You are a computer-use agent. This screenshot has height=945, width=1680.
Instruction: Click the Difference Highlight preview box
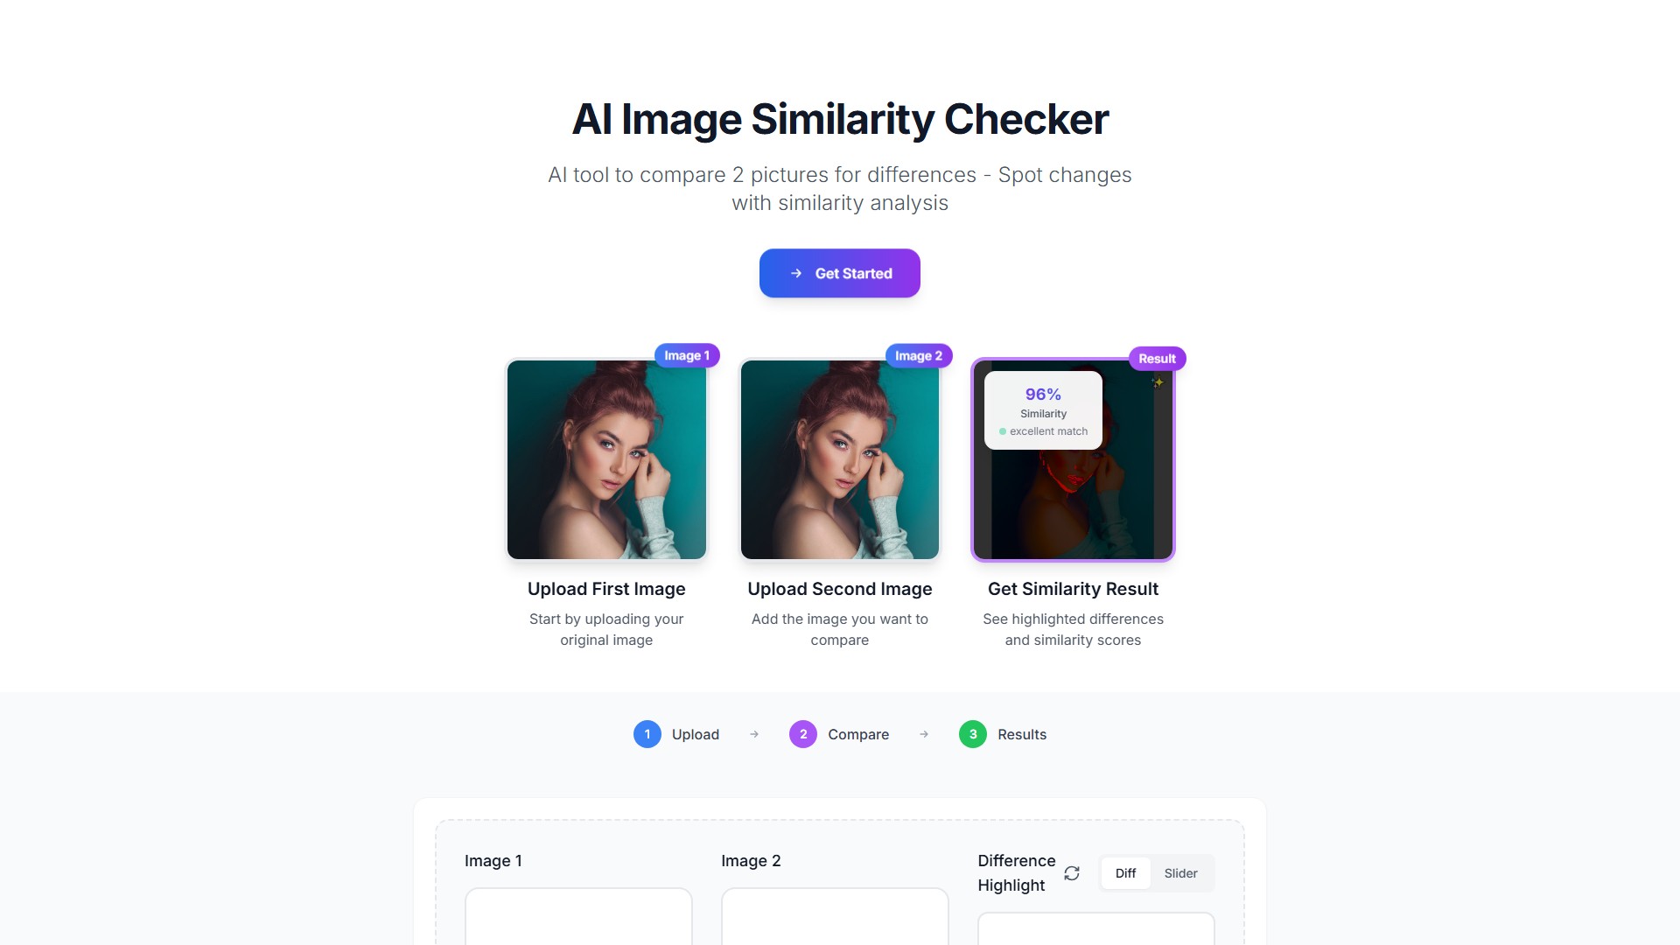[x=1095, y=928]
